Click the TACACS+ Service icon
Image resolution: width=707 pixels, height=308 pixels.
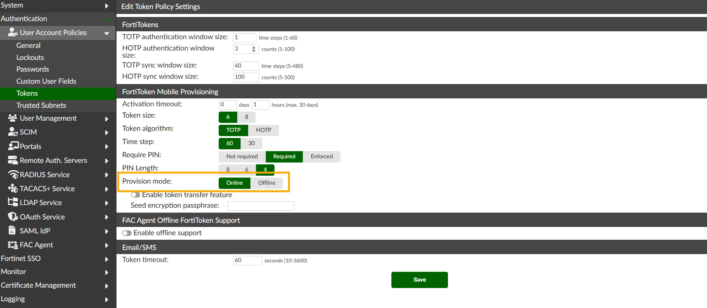click(x=13, y=188)
